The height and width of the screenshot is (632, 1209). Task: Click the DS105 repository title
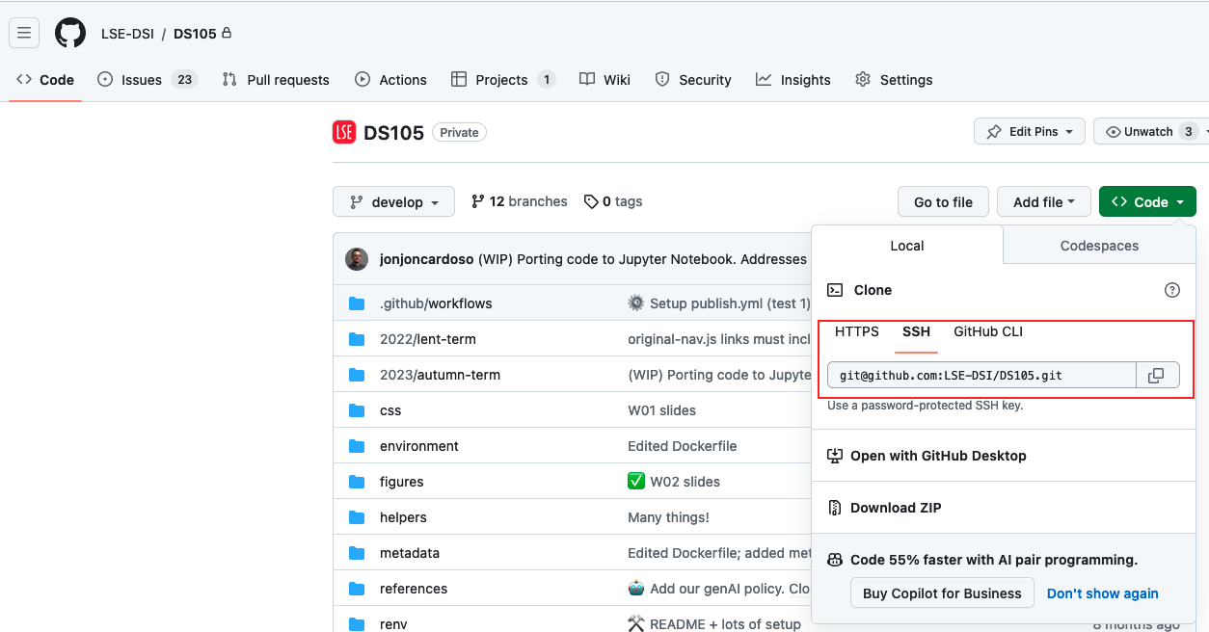tap(393, 133)
